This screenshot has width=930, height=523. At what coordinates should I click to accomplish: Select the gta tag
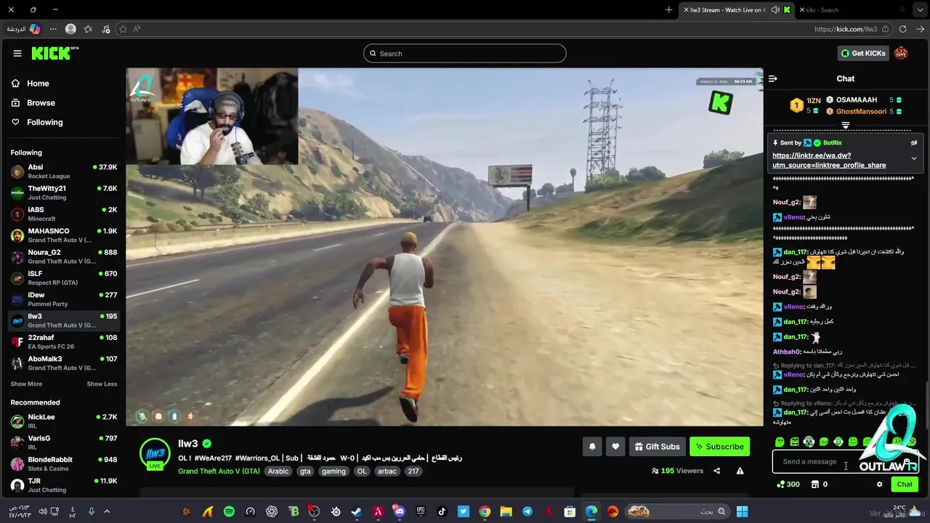click(x=305, y=471)
